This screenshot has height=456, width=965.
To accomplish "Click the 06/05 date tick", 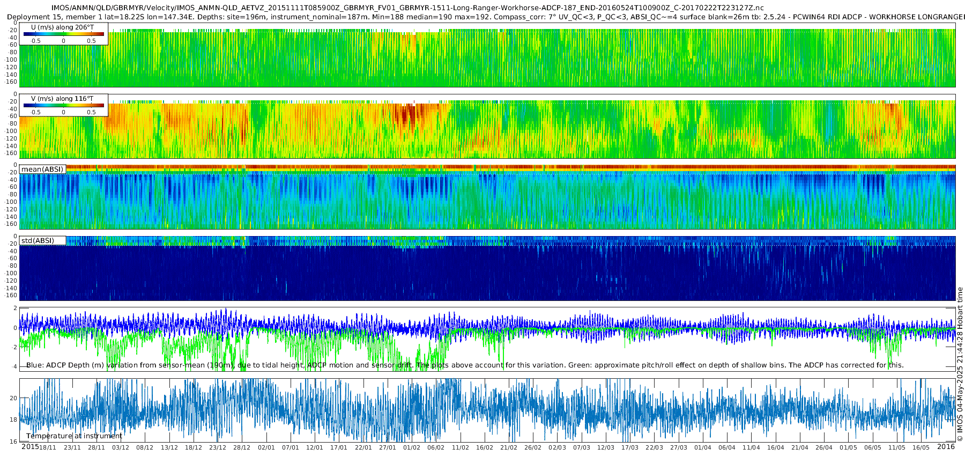I will (x=873, y=447).
